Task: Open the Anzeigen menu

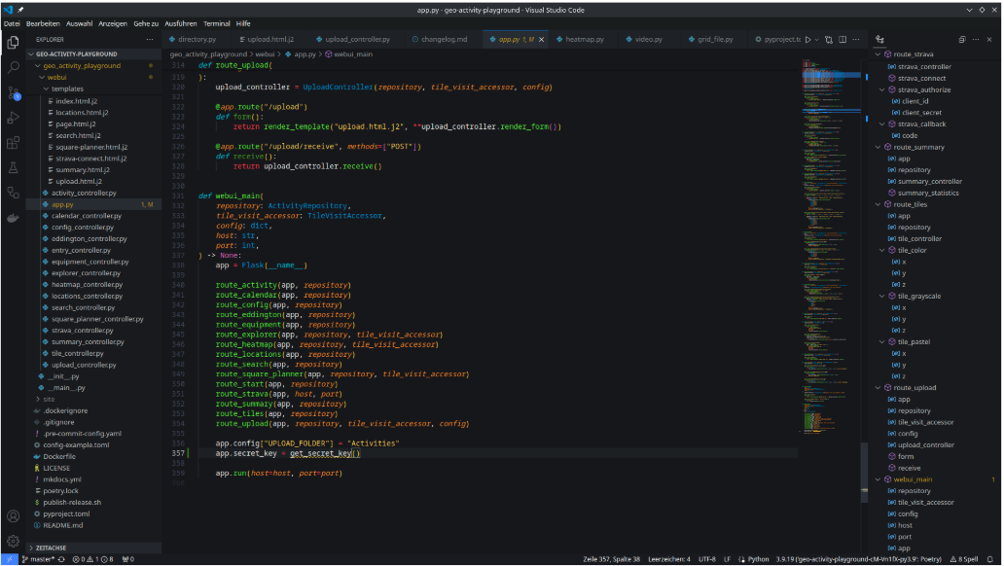Action: coord(113,23)
